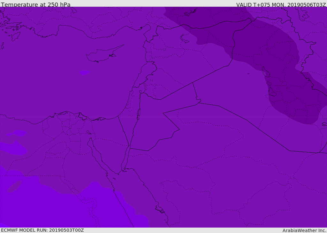Click the 'ArabiaWeather Inc.' credit text
This screenshot has height=233, width=327.
point(304,230)
